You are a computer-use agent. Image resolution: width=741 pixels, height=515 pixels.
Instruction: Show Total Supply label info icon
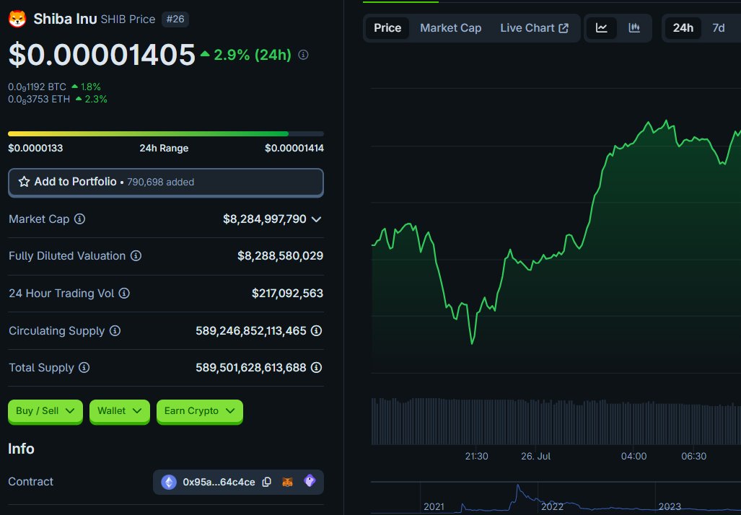84,367
